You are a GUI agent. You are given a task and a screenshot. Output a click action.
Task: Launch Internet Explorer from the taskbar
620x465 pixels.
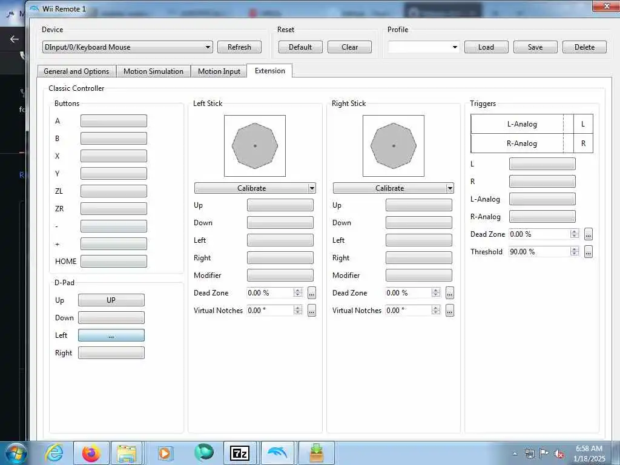point(54,453)
